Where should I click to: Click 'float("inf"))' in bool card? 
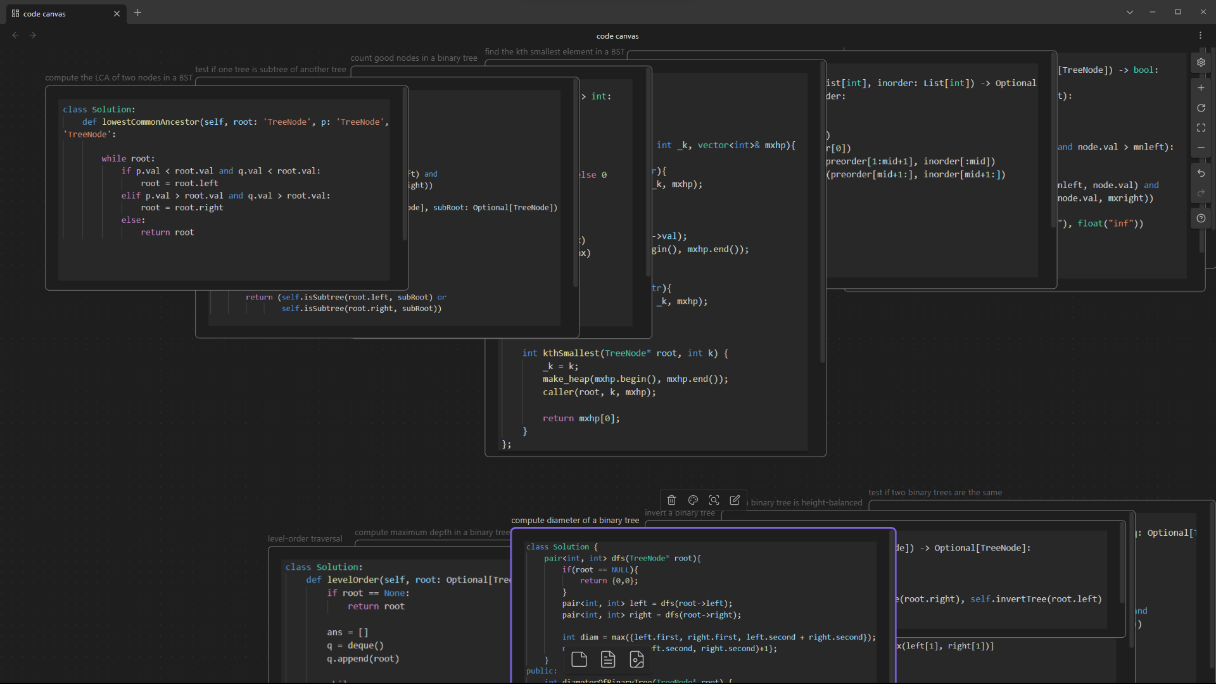point(1110,224)
